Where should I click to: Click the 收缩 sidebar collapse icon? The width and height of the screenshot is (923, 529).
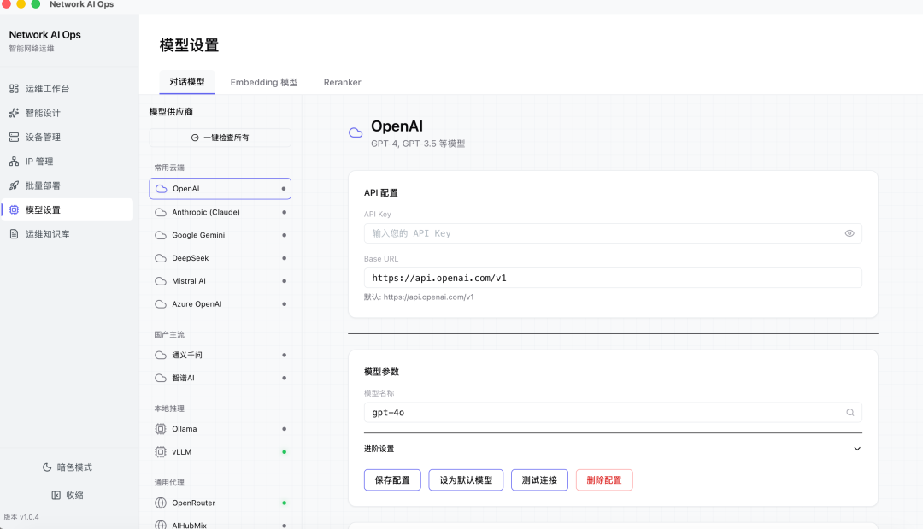[56, 495]
